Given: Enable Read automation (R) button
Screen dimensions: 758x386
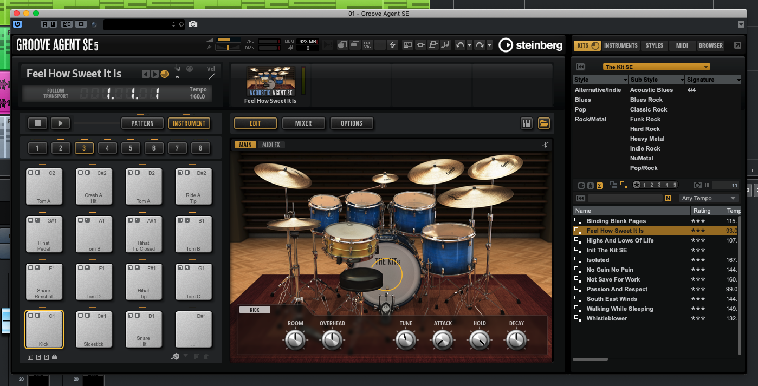Looking at the screenshot, I should pos(45,24).
